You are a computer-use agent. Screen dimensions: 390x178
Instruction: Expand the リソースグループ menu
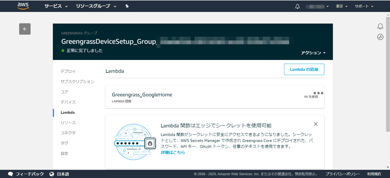click(x=96, y=7)
